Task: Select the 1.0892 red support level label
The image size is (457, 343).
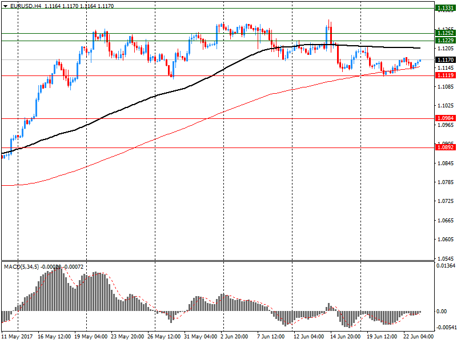Action: (x=445, y=147)
